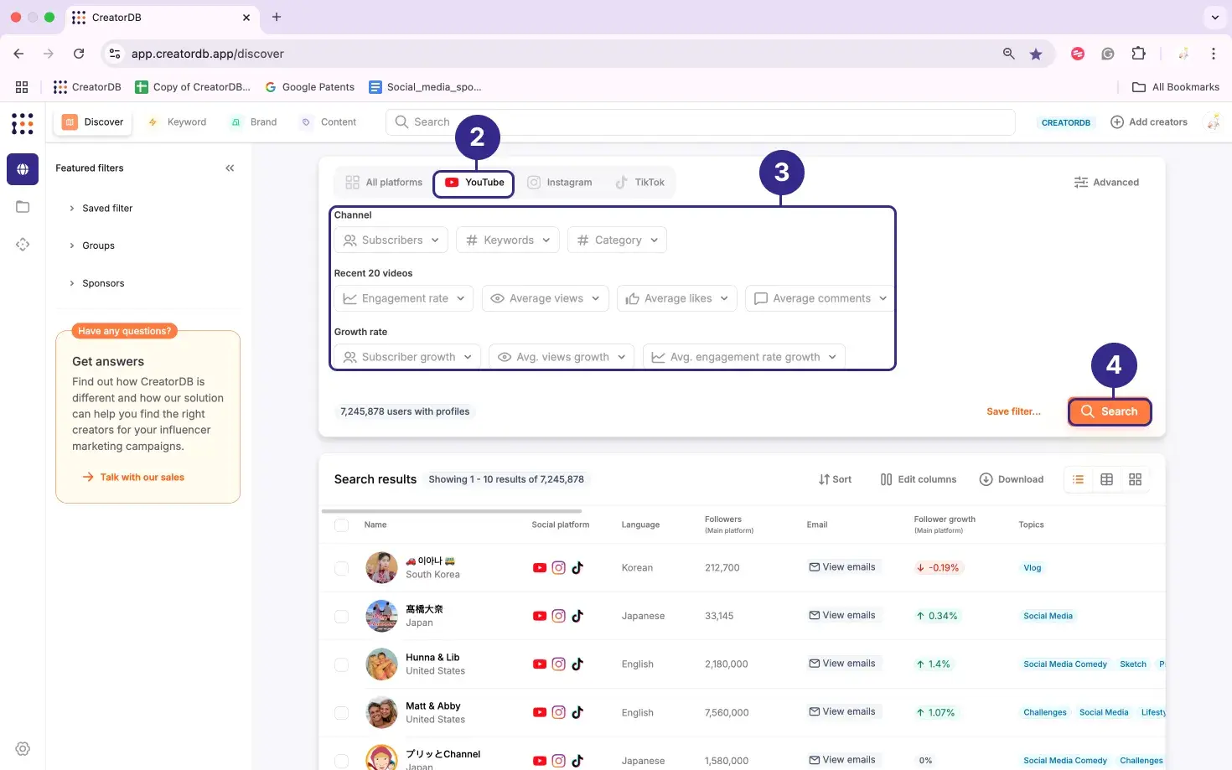Check the box for プリッとChannel row

tap(341, 761)
